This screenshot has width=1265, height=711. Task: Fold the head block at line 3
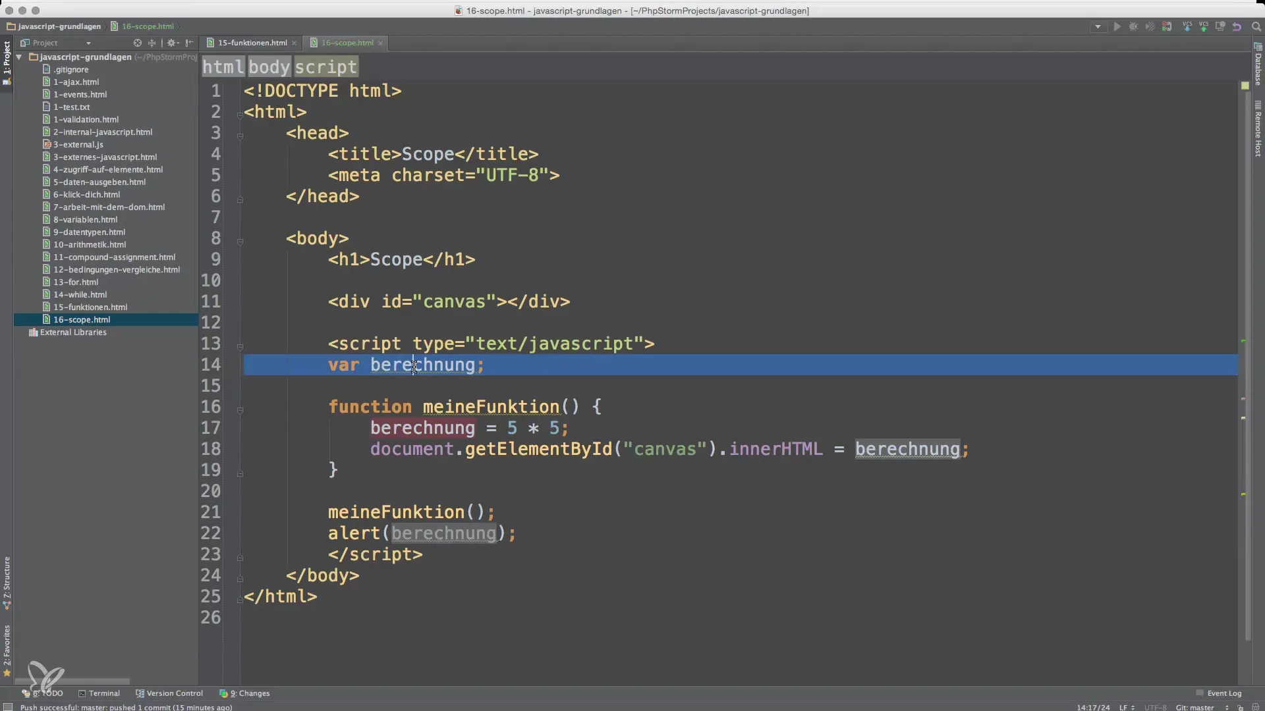[240, 136]
